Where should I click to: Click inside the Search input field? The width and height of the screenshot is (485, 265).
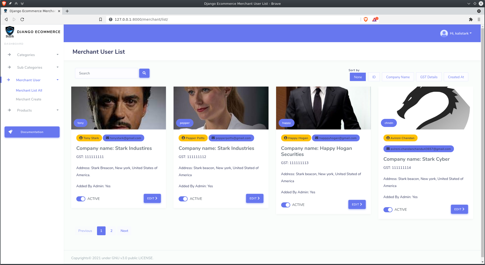pos(106,73)
